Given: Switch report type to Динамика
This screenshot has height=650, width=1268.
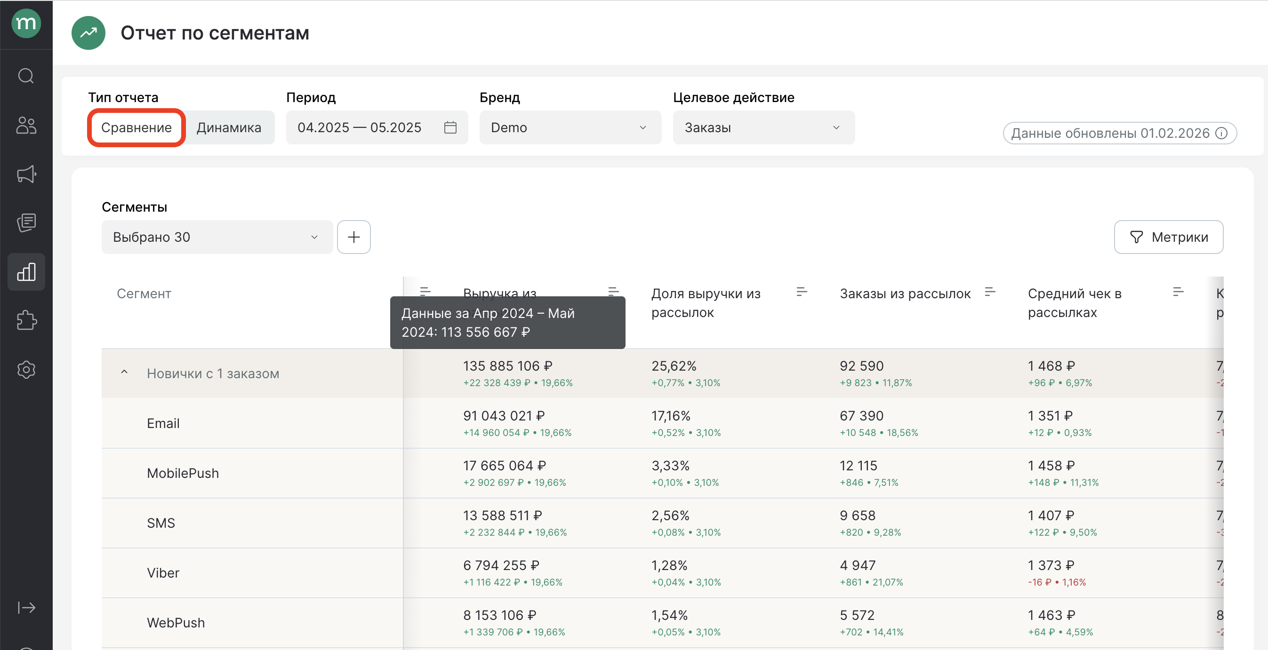Looking at the screenshot, I should [229, 127].
